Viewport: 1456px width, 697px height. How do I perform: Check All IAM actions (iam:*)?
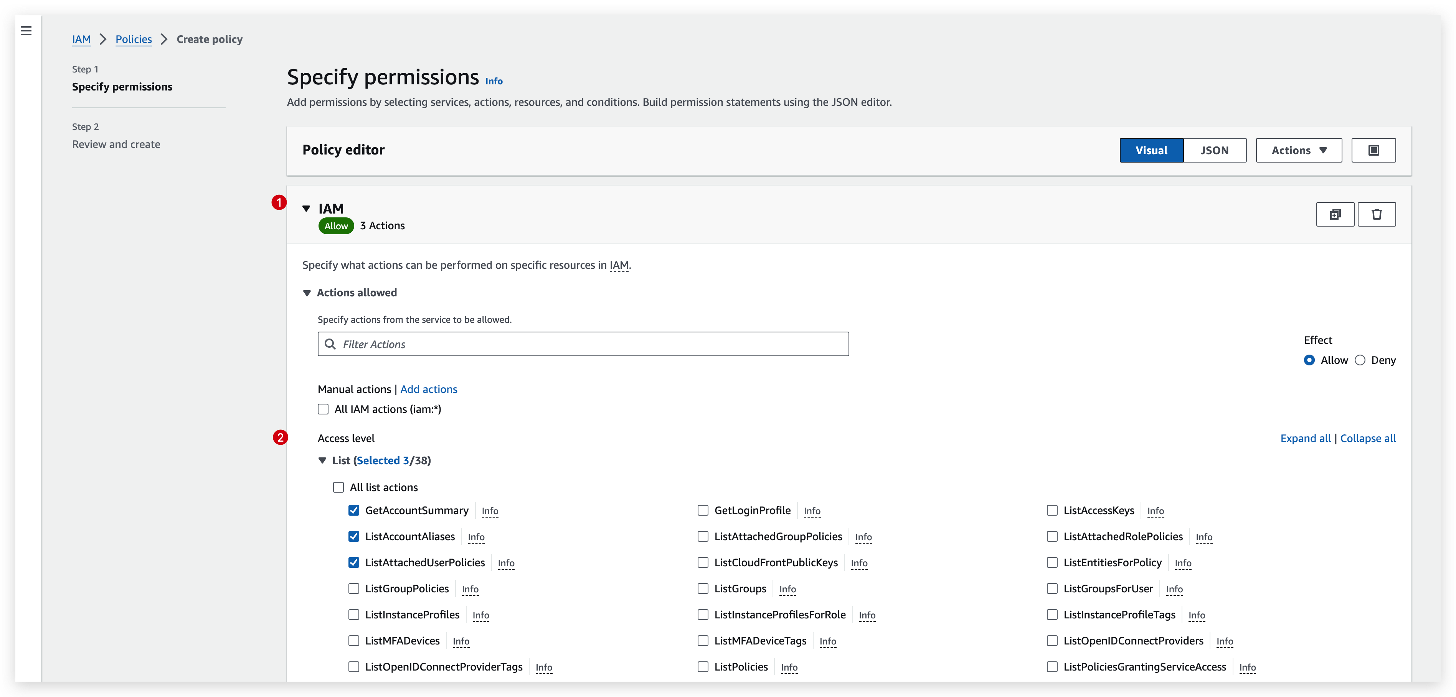pyautogui.click(x=323, y=409)
